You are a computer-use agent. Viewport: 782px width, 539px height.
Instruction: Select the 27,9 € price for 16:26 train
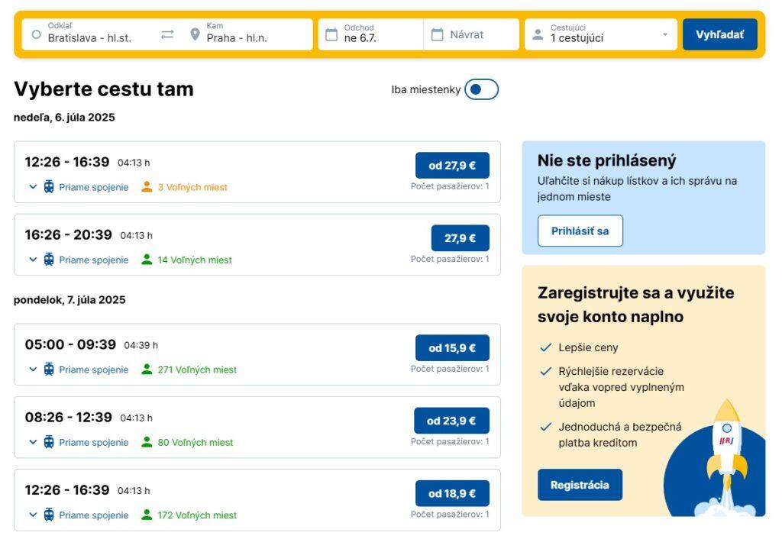[x=460, y=238]
